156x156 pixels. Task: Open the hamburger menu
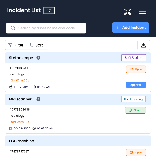tap(142, 11)
